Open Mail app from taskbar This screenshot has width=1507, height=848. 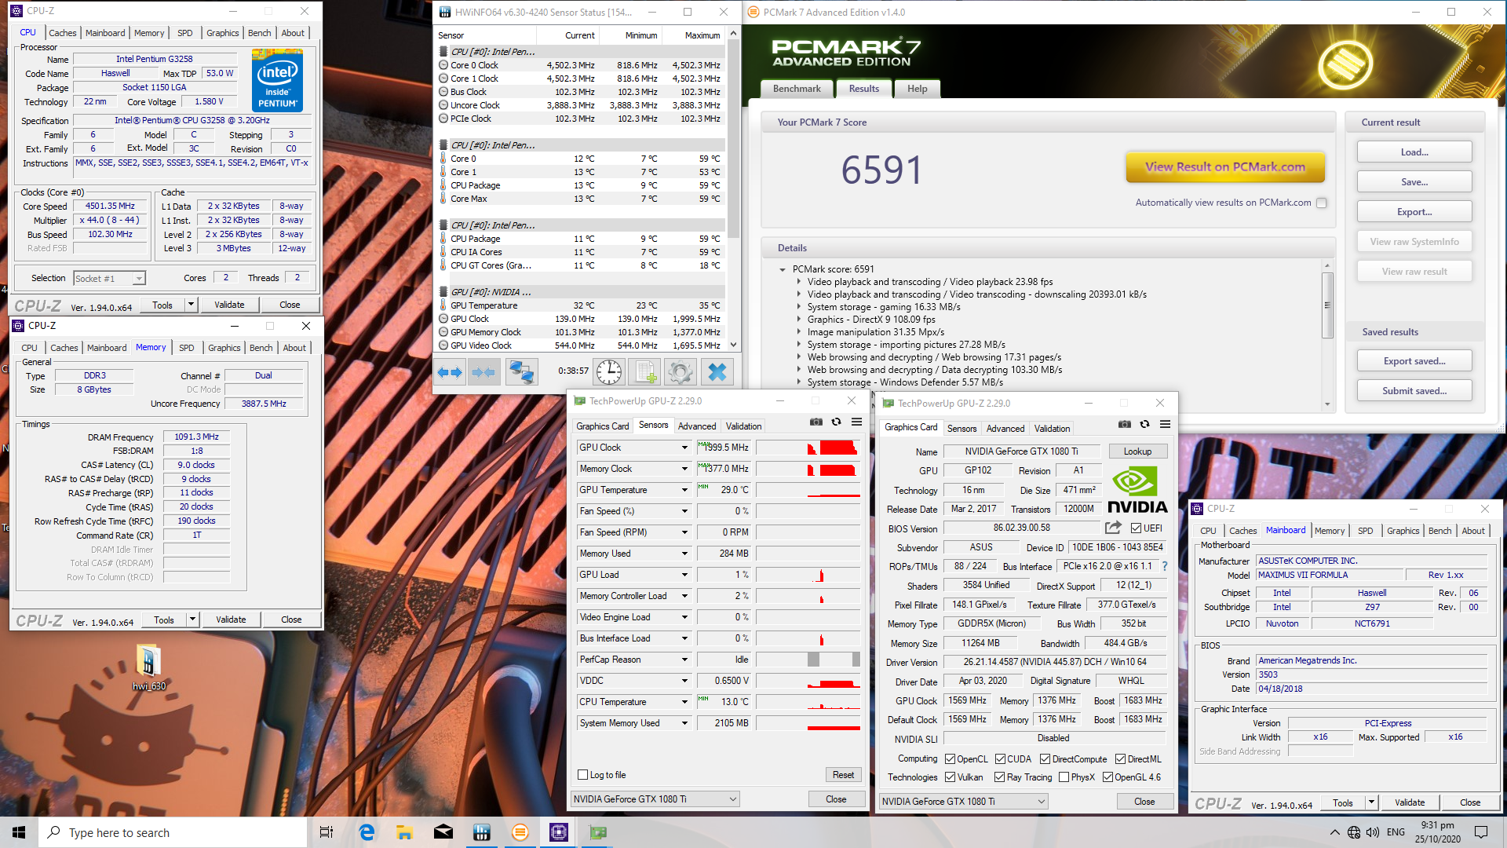pyautogui.click(x=443, y=832)
